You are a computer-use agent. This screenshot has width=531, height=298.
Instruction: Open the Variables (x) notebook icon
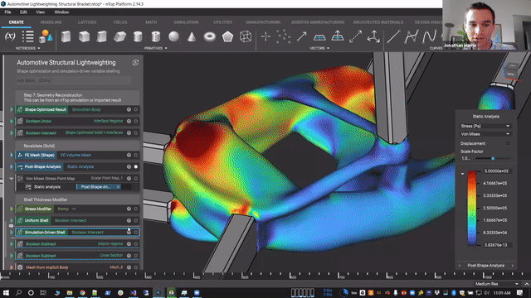click(10, 36)
